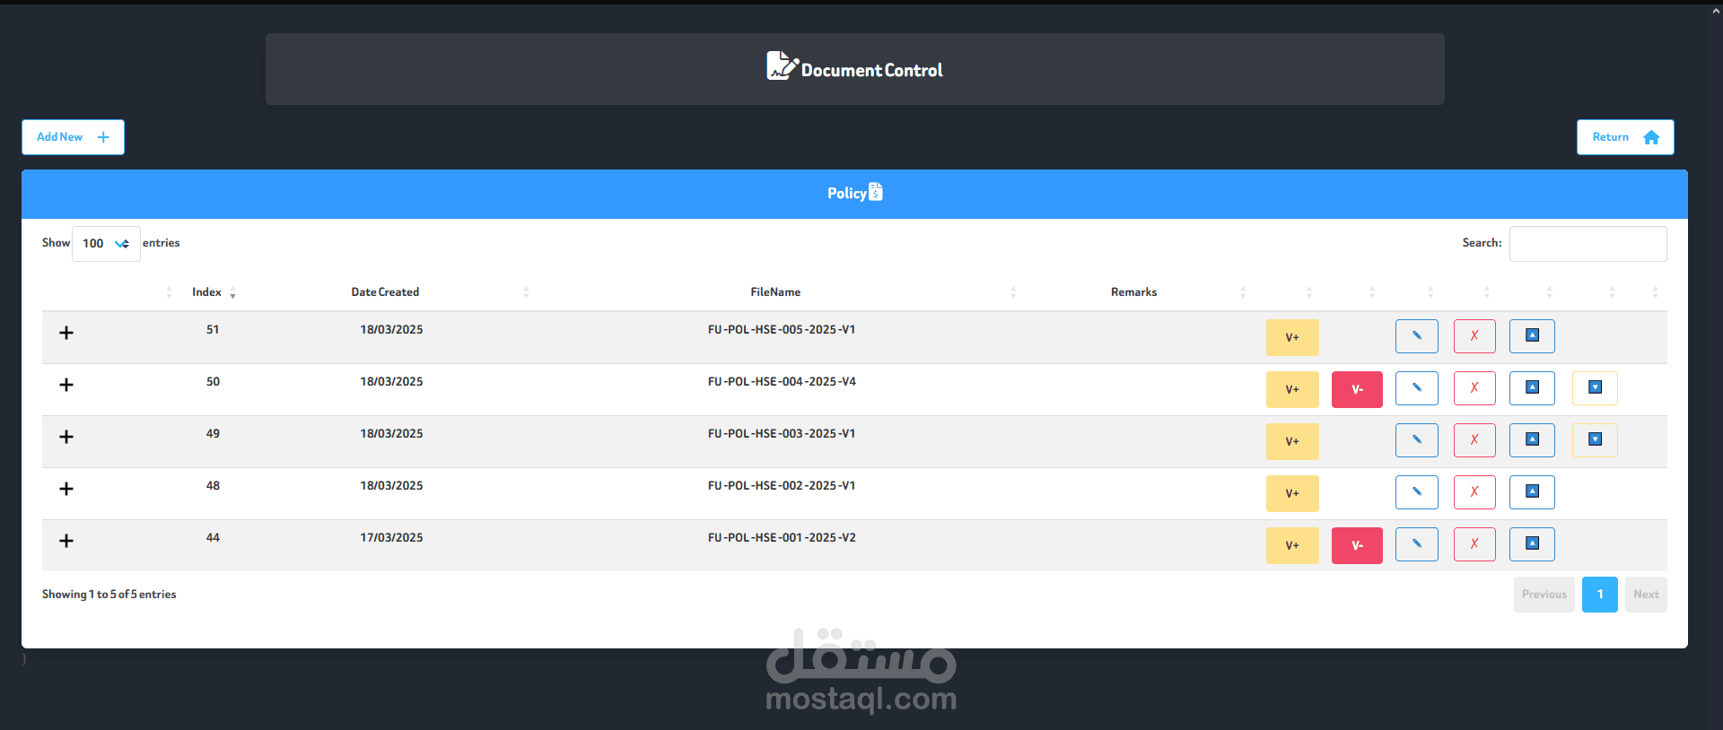Screen dimensions: 1723x730
Task: Expand row details for index 48
Action: click(x=66, y=489)
